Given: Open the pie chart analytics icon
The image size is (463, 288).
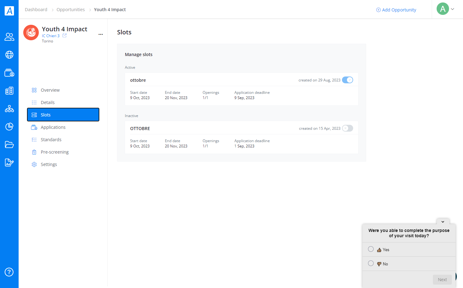Looking at the screenshot, I should [9, 127].
